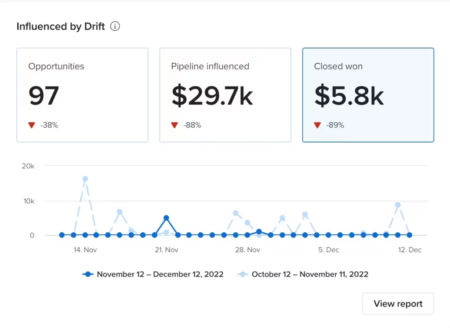Click red down arrow beside -89%
The image size is (450, 328).
click(317, 125)
